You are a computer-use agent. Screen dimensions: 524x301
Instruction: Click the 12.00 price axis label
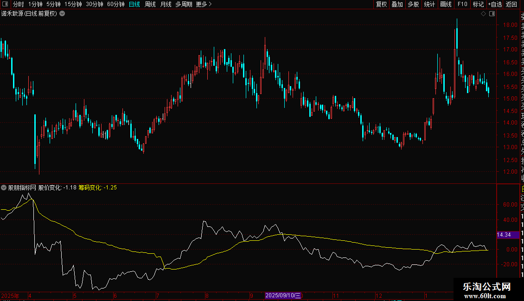510,172
